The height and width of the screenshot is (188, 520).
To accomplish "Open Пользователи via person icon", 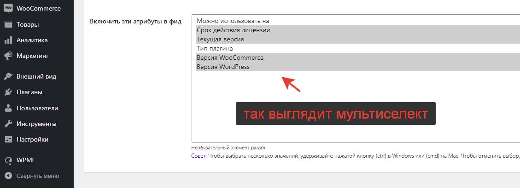I will 8,108.
